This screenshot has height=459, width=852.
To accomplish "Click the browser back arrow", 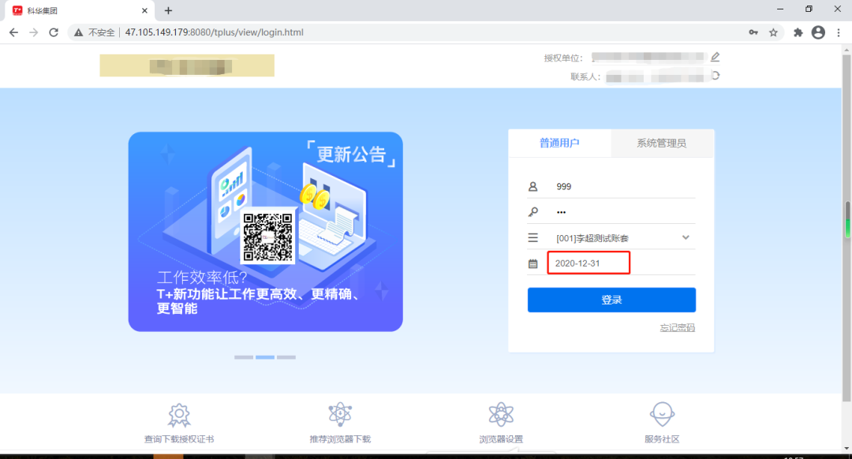I will 13,32.
